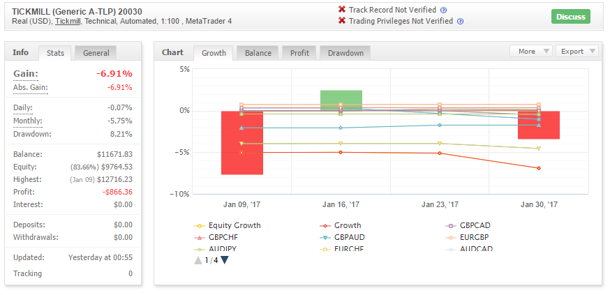Open the Export dropdown
The height and width of the screenshot is (295, 610).
pos(576,52)
